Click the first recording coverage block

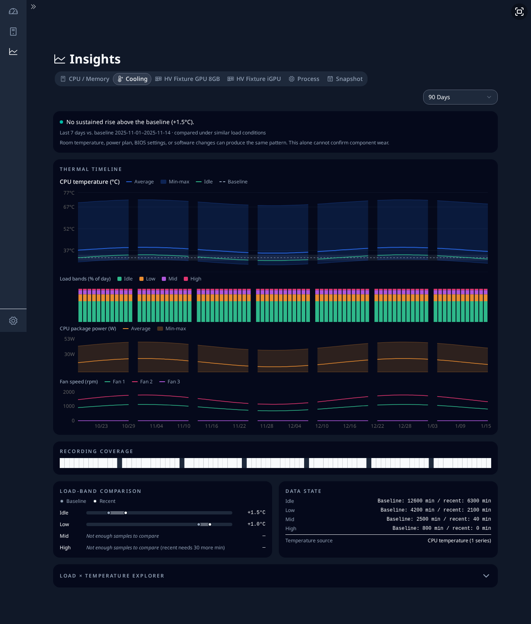click(62, 463)
